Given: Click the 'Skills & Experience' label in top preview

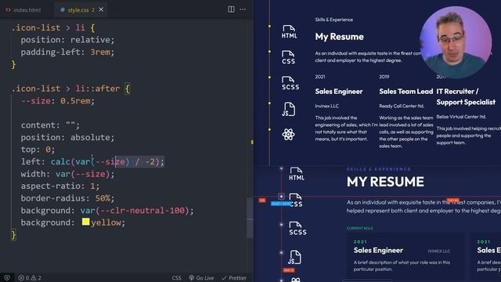Looking at the screenshot, I should (334, 20).
